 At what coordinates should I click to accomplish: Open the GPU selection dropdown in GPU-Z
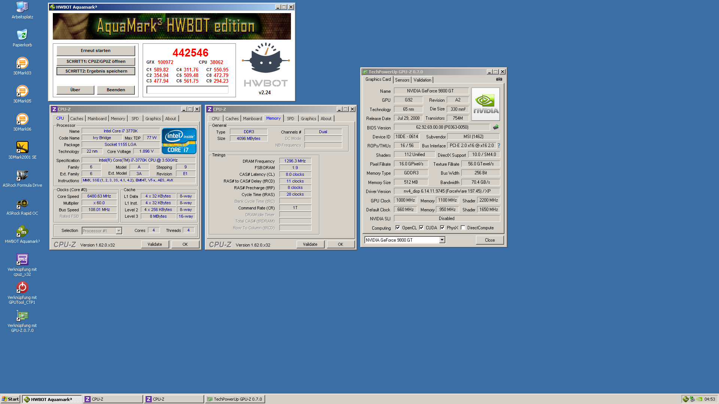pyautogui.click(x=442, y=240)
